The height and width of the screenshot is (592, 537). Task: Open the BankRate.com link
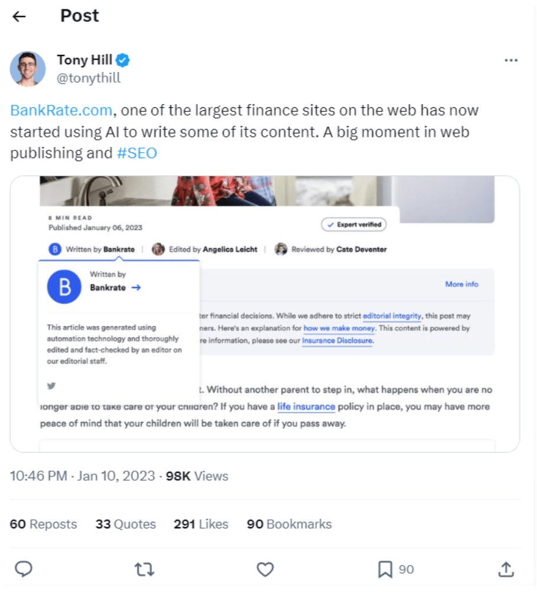click(x=61, y=110)
